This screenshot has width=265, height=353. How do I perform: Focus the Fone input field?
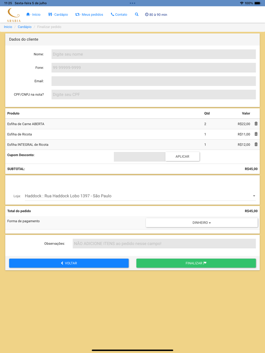pos(154,67)
